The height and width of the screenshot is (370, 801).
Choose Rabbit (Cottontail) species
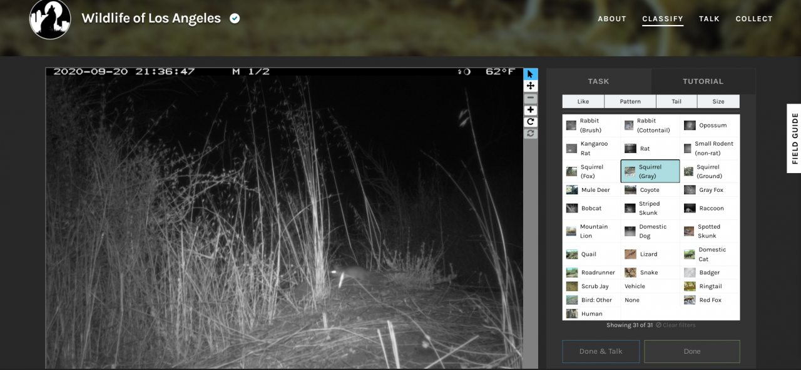point(650,126)
